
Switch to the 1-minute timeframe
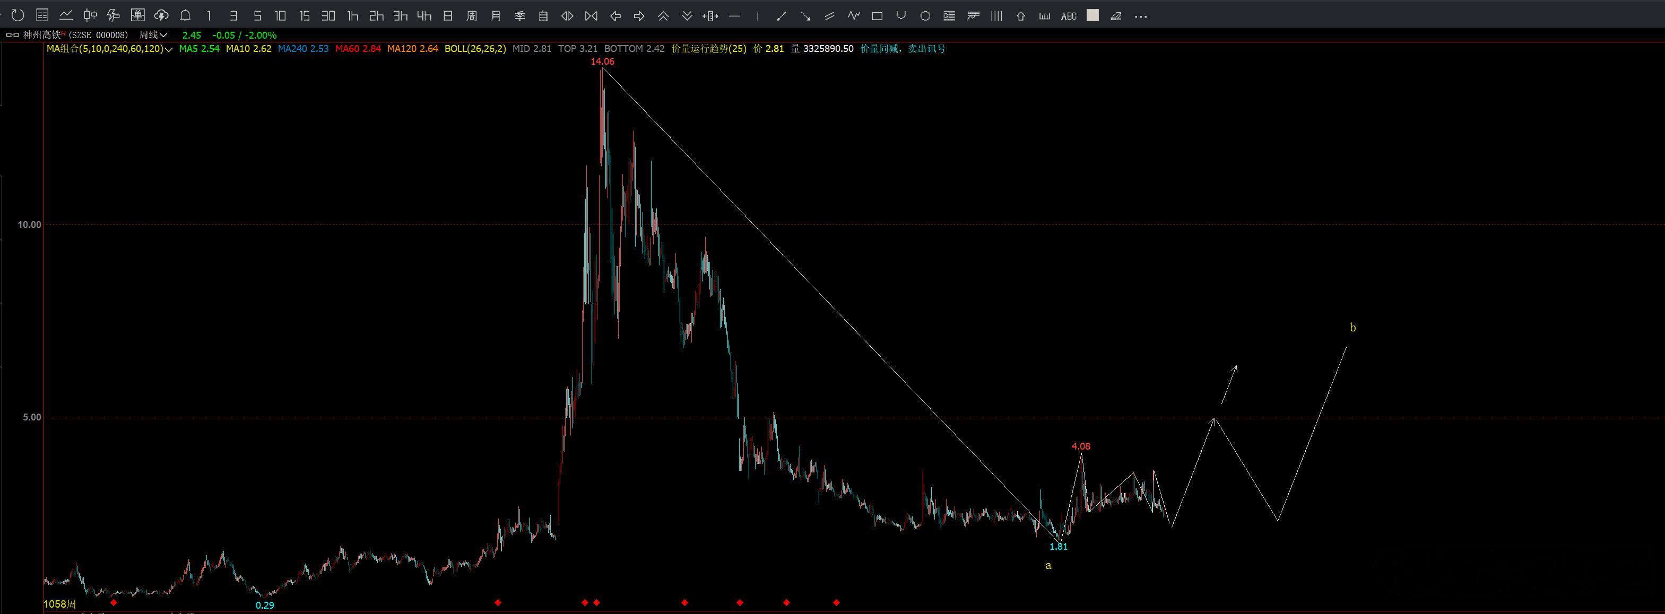209,16
